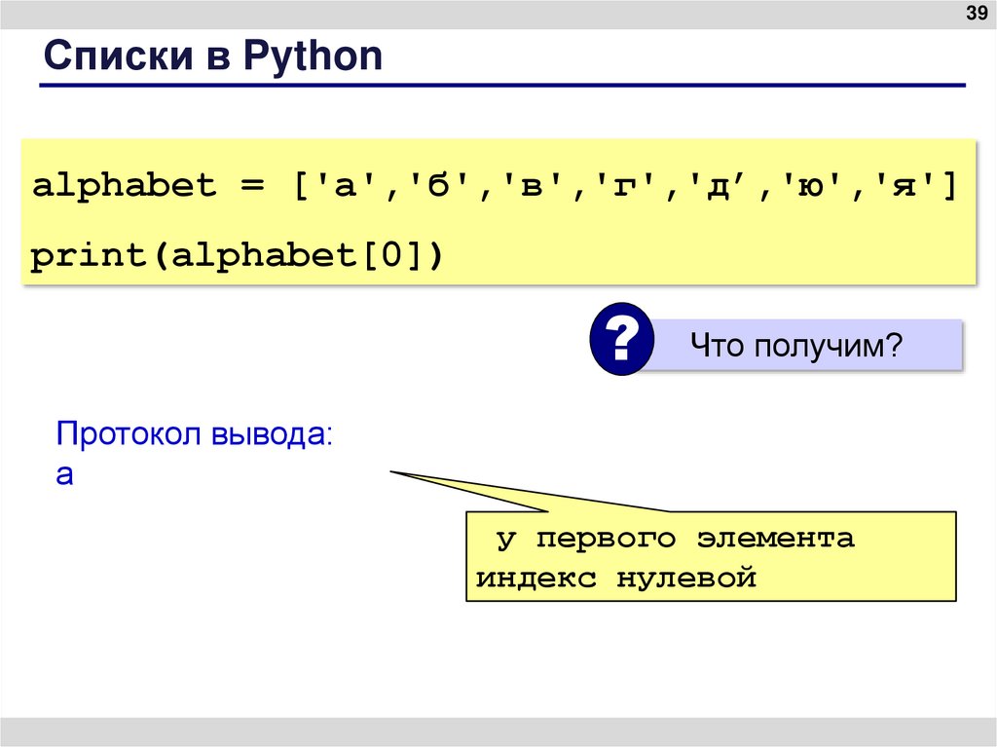Click the note 'у первого элемента индекс нулевой'
This screenshot has height=747, width=997.
(x=711, y=556)
